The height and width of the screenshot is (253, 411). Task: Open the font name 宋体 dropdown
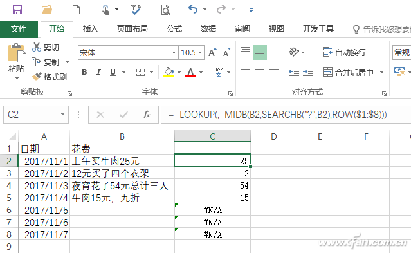[x=174, y=53]
